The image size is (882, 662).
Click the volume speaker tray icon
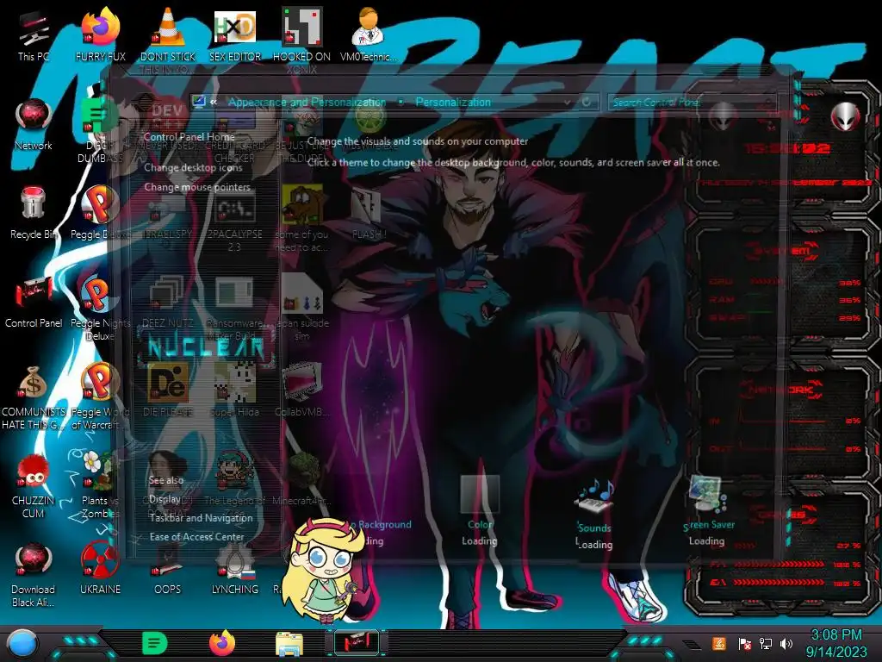(786, 643)
